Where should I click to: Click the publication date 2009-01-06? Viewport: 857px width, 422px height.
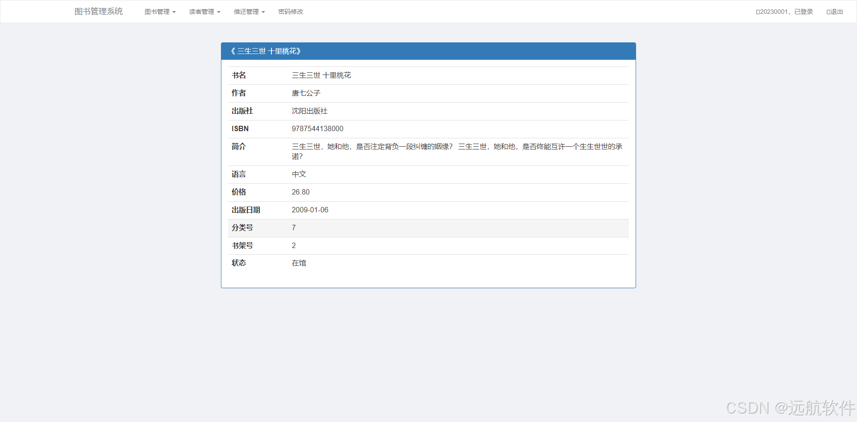310,210
